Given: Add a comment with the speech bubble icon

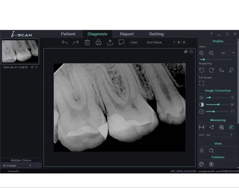Looking at the screenshot, I should pos(121,42).
